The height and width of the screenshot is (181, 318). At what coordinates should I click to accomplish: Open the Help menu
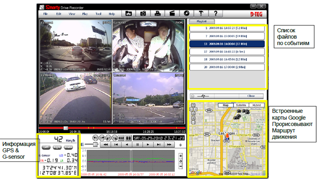[112, 14]
